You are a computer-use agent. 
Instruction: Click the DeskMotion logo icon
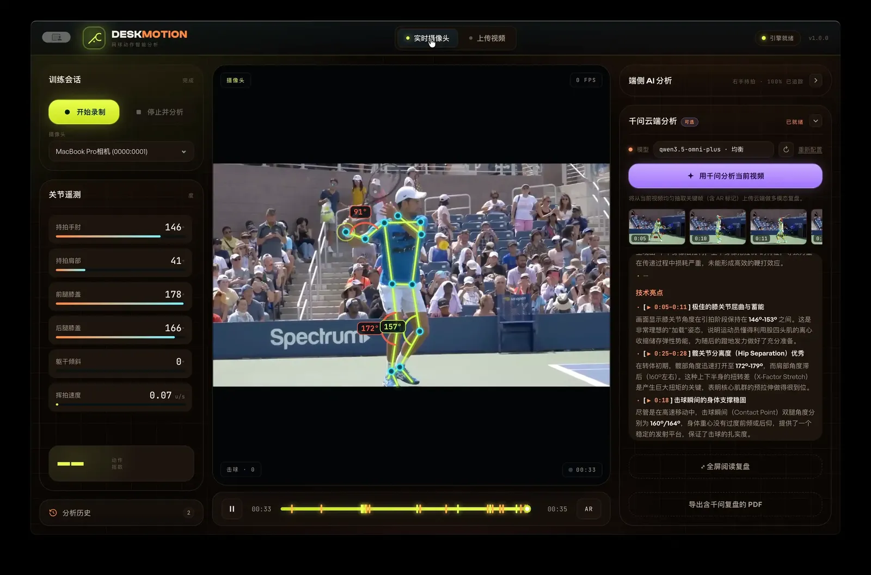tap(94, 38)
